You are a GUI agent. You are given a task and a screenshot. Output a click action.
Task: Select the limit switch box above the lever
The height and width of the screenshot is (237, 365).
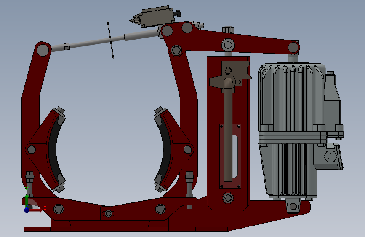tap(157, 17)
